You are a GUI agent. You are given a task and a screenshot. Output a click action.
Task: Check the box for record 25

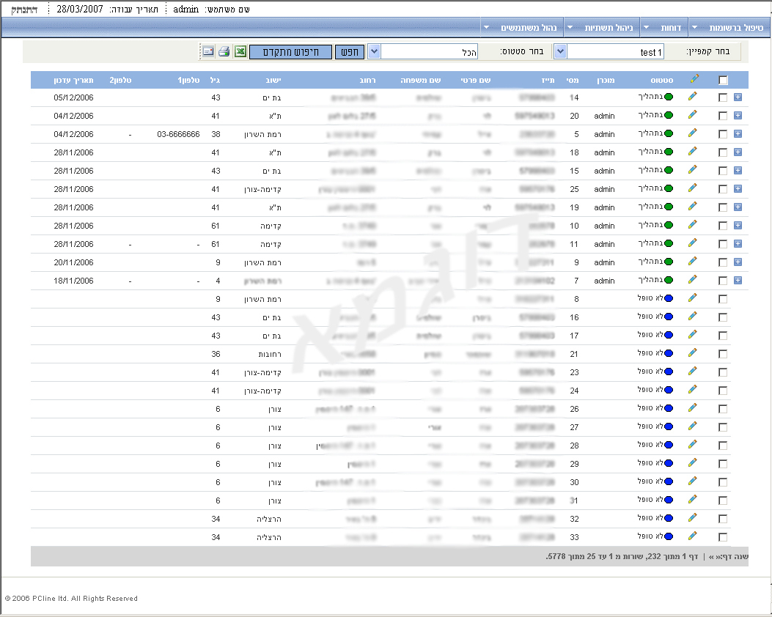(x=723, y=189)
